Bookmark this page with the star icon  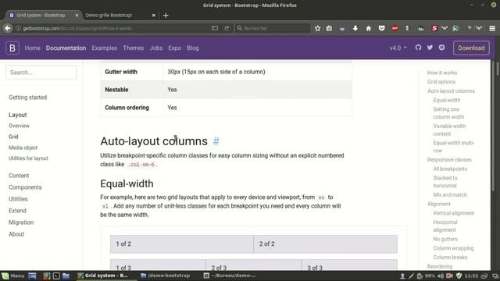tap(318, 28)
